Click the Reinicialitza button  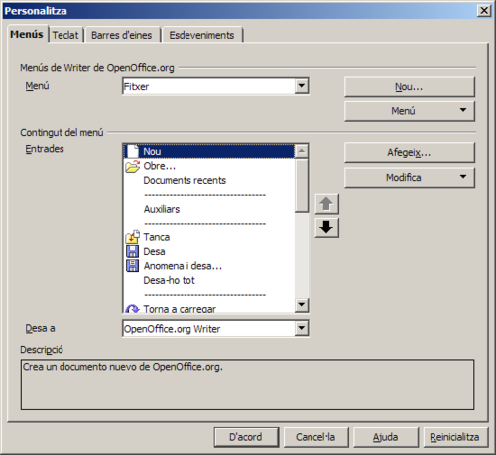click(x=455, y=437)
